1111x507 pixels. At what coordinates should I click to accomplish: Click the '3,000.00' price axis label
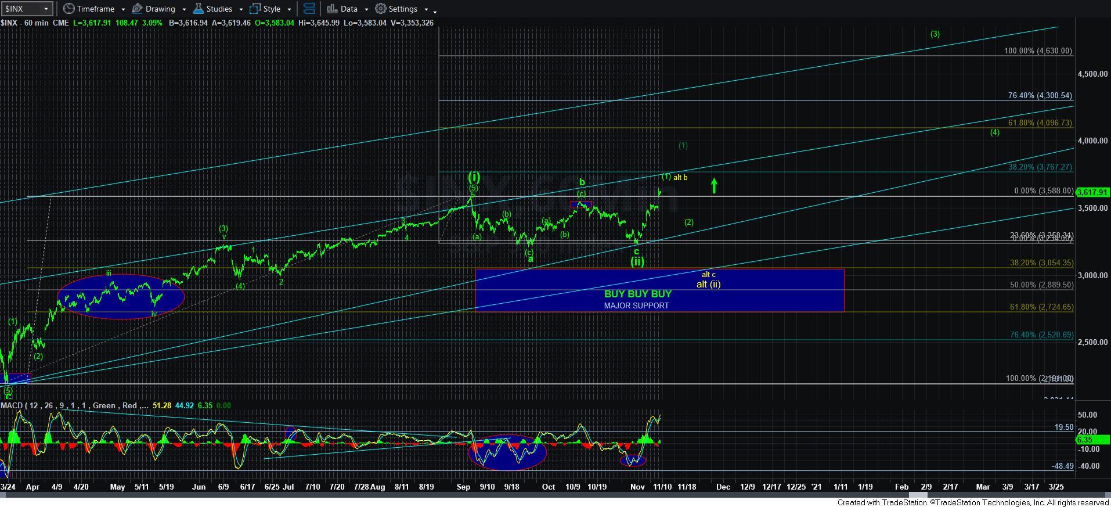[x=1092, y=275]
